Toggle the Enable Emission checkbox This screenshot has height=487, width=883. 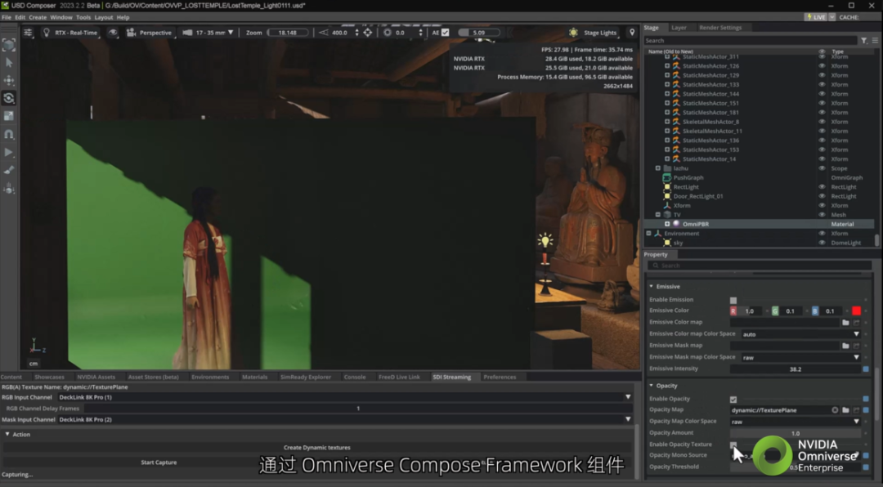point(733,300)
